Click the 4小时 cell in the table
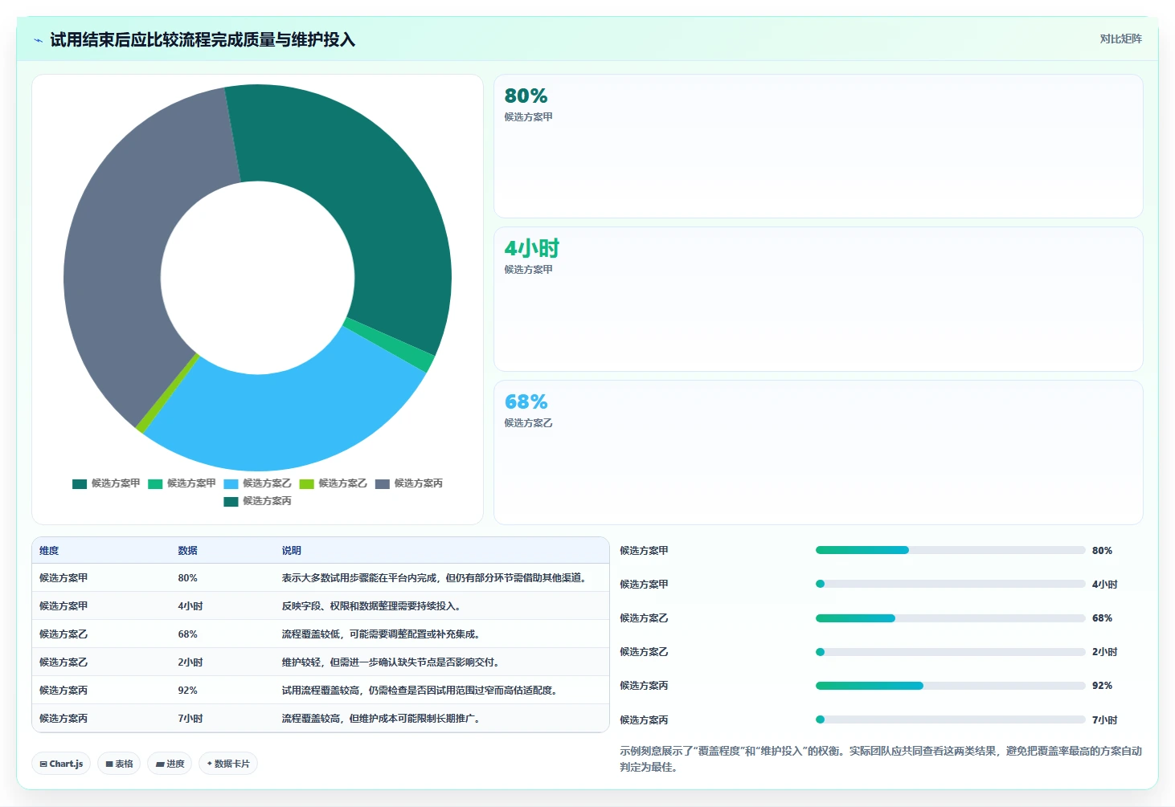 (190, 606)
